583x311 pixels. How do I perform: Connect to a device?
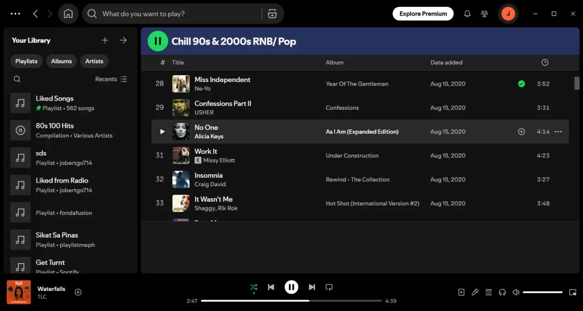click(x=502, y=292)
